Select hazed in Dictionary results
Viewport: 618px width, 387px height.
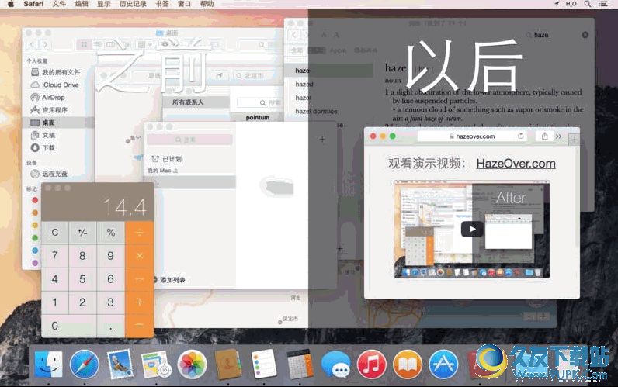point(304,85)
